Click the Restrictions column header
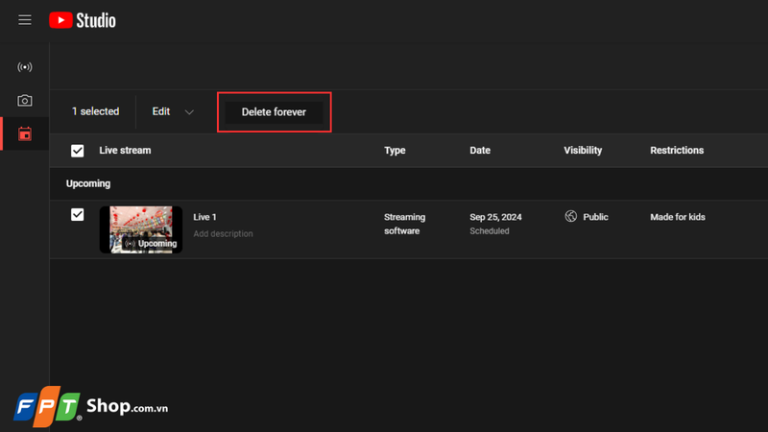 point(677,151)
